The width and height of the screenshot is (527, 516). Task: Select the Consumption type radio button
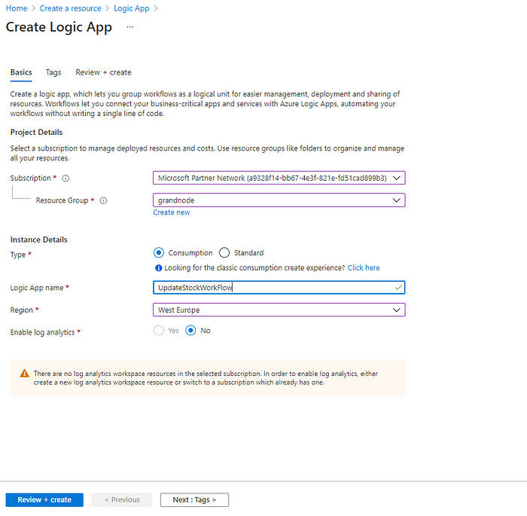click(x=159, y=253)
